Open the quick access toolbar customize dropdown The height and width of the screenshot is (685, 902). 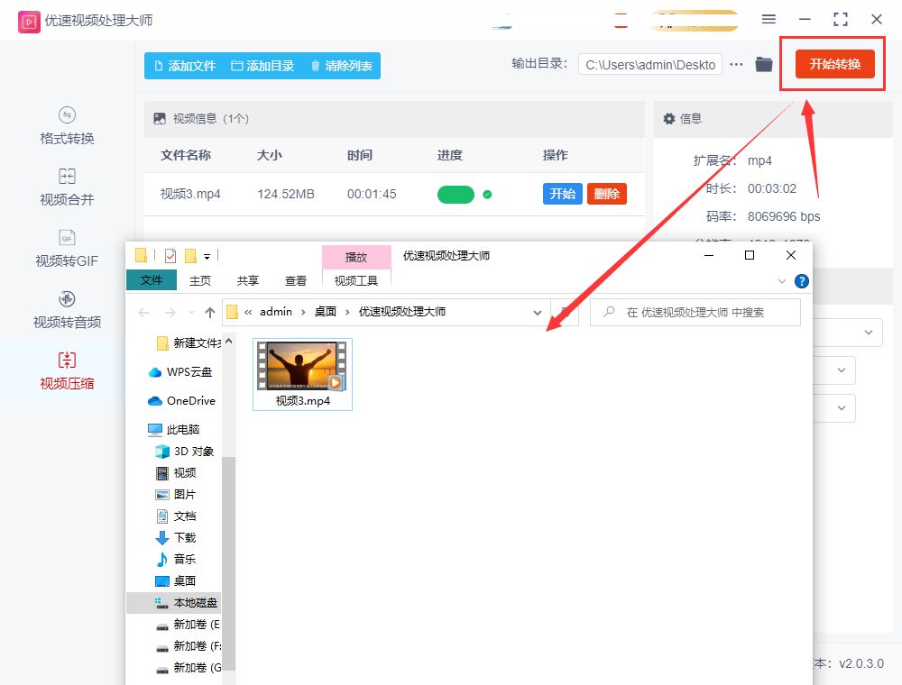(x=207, y=256)
